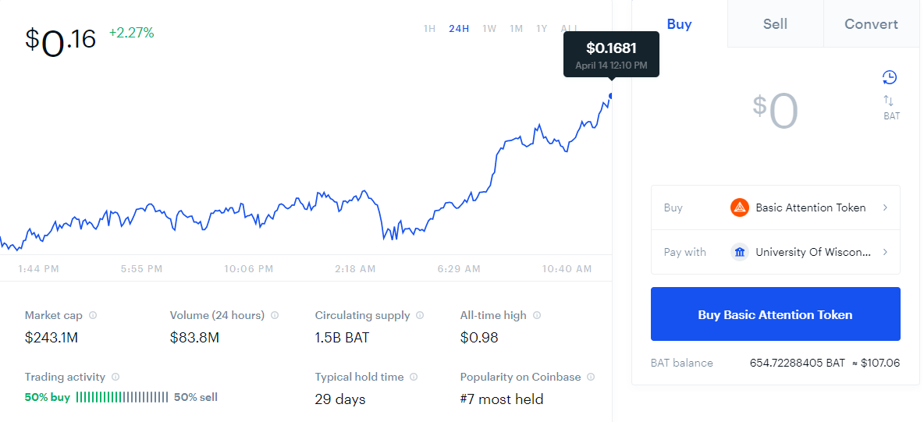Select the 1Y chart range
924x422 pixels.
(542, 28)
